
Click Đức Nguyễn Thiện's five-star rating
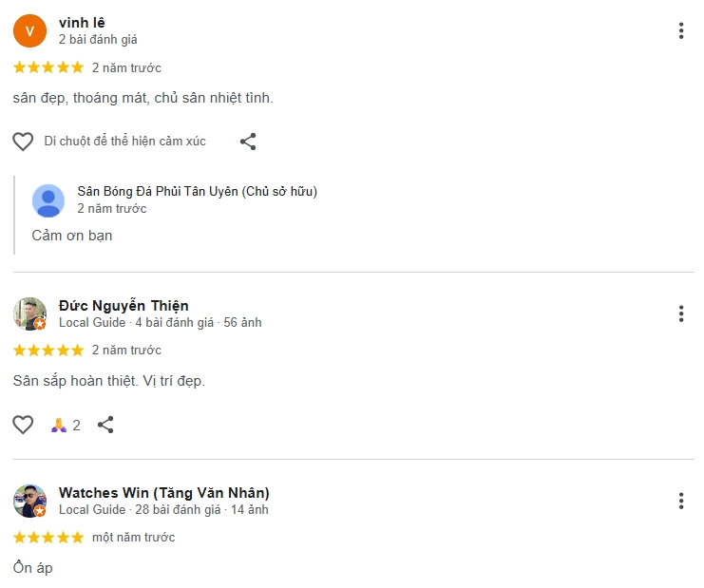[x=48, y=351]
